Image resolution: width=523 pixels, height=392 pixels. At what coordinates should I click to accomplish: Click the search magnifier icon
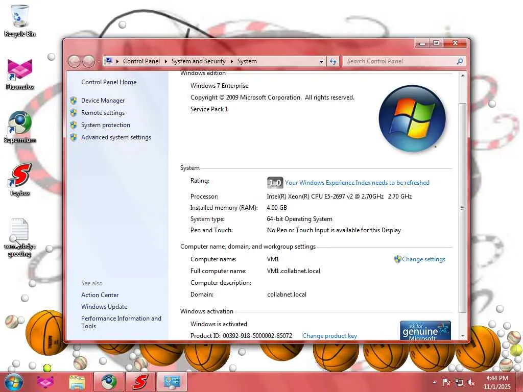pos(460,61)
